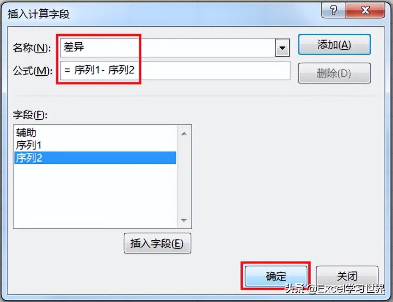This screenshot has height=302, width=393.
Task: Click the 添加(A) button
Action: click(335, 44)
